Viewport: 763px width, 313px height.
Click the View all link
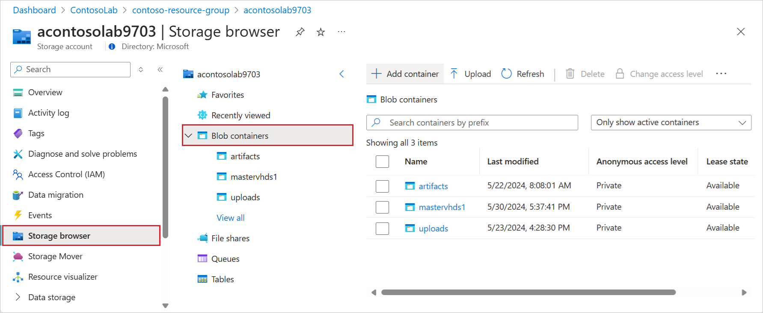[x=231, y=218]
